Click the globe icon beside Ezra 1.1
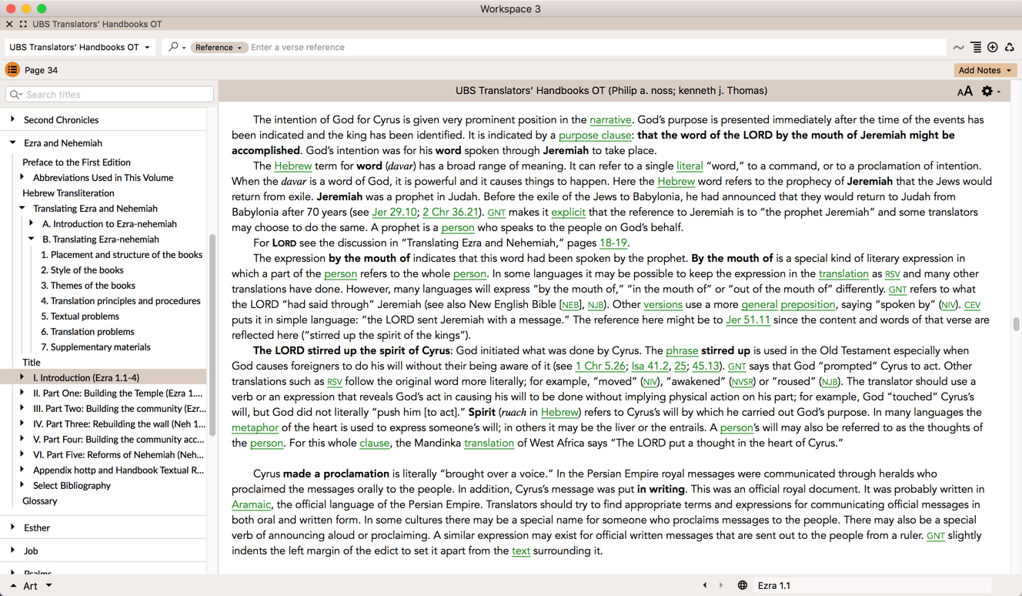 pos(743,585)
